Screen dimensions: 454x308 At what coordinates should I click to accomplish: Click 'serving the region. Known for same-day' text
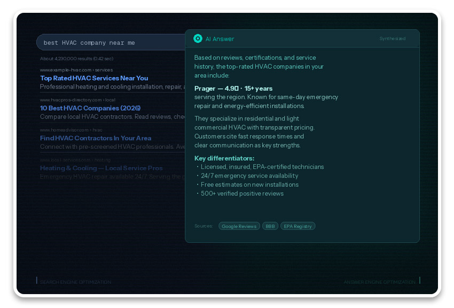[266, 101]
